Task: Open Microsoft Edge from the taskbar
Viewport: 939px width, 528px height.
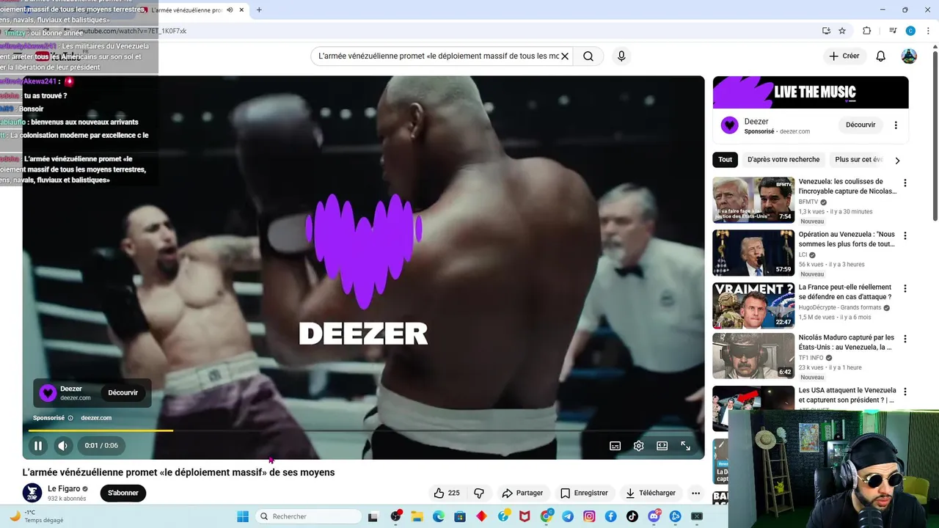Action: pyautogui.click(x=439, y=516)
